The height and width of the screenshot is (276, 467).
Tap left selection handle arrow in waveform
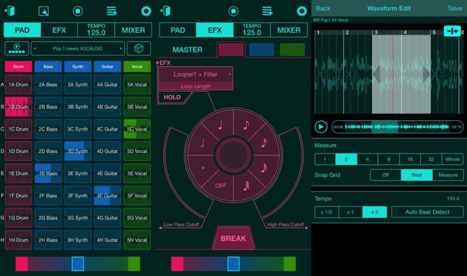pos(376,74)
